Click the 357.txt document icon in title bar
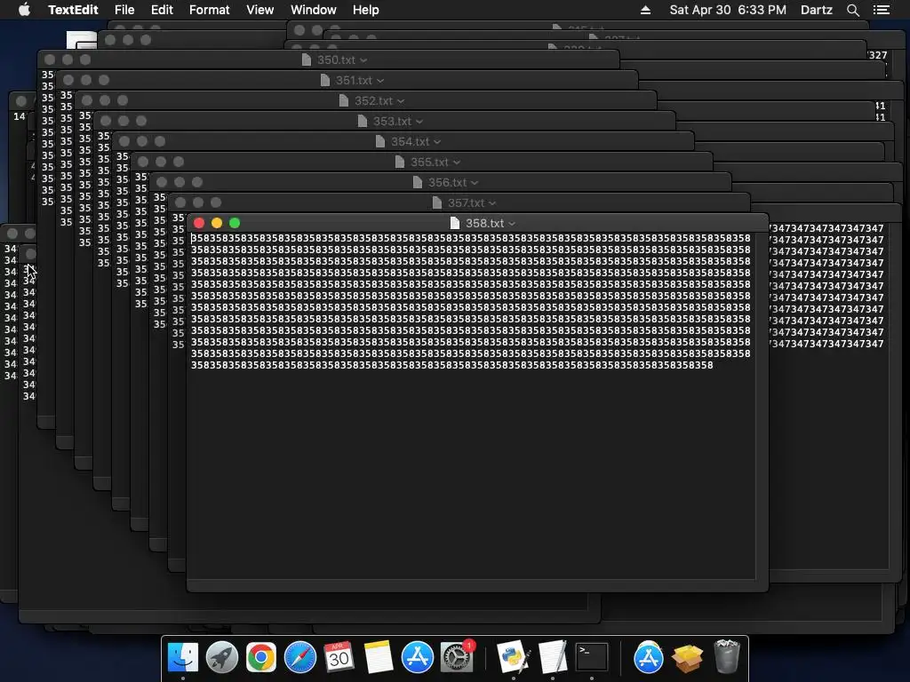The height and width of the screenshot is (682, 910). [437, 203]
